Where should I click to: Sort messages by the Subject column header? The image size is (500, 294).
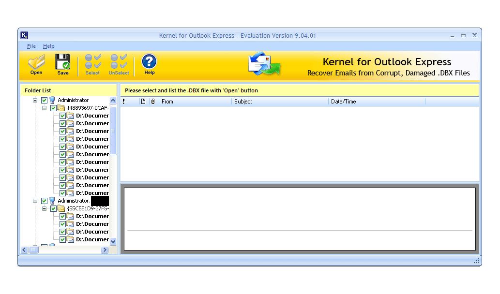[280, 102]
